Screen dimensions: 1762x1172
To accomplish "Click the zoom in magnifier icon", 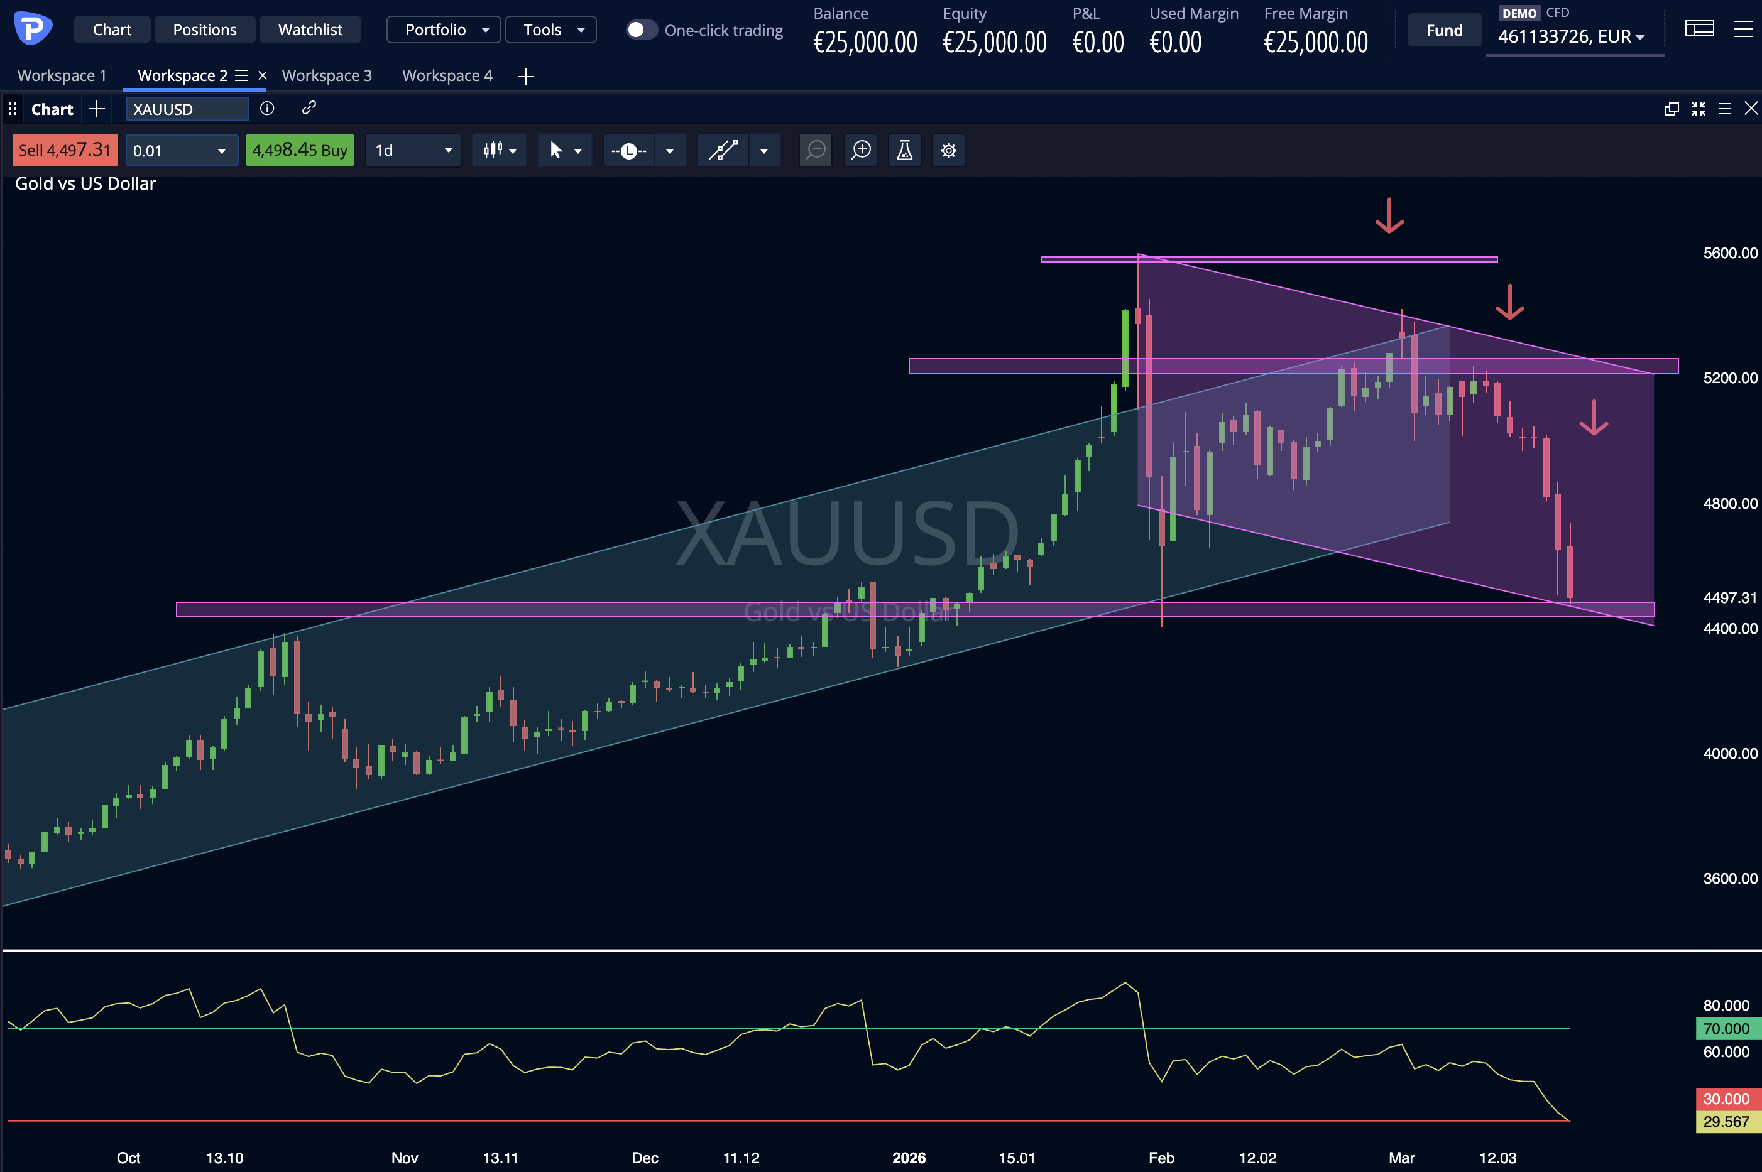I will click(x=861, y=150).
